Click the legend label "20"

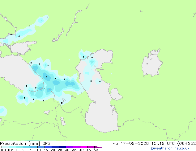53,150
